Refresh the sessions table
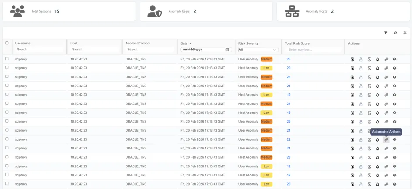This screenshot has width=412, height=189. 395,33
